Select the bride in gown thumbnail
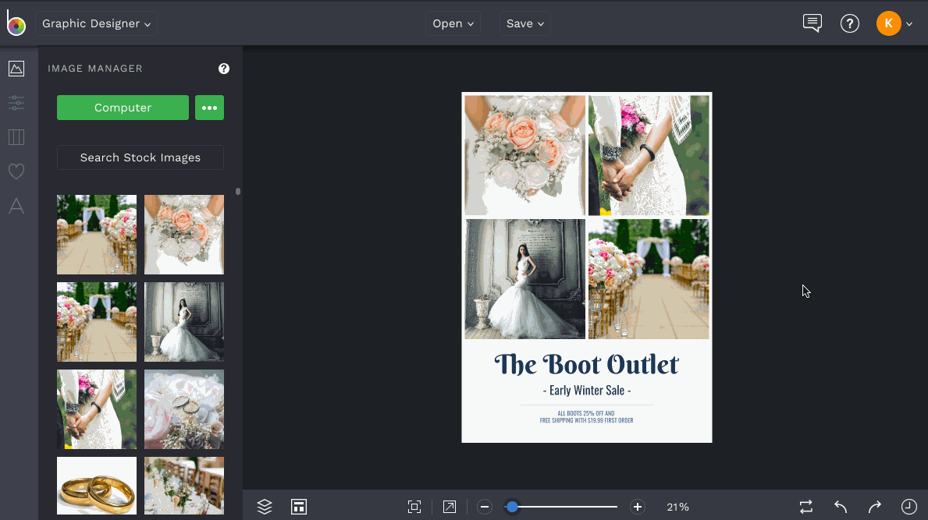The image size is (928, 520). 184,322
